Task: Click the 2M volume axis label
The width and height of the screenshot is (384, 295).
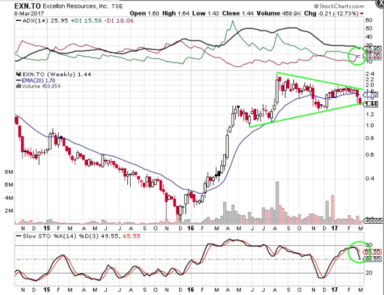Action: tap(9, 211)
